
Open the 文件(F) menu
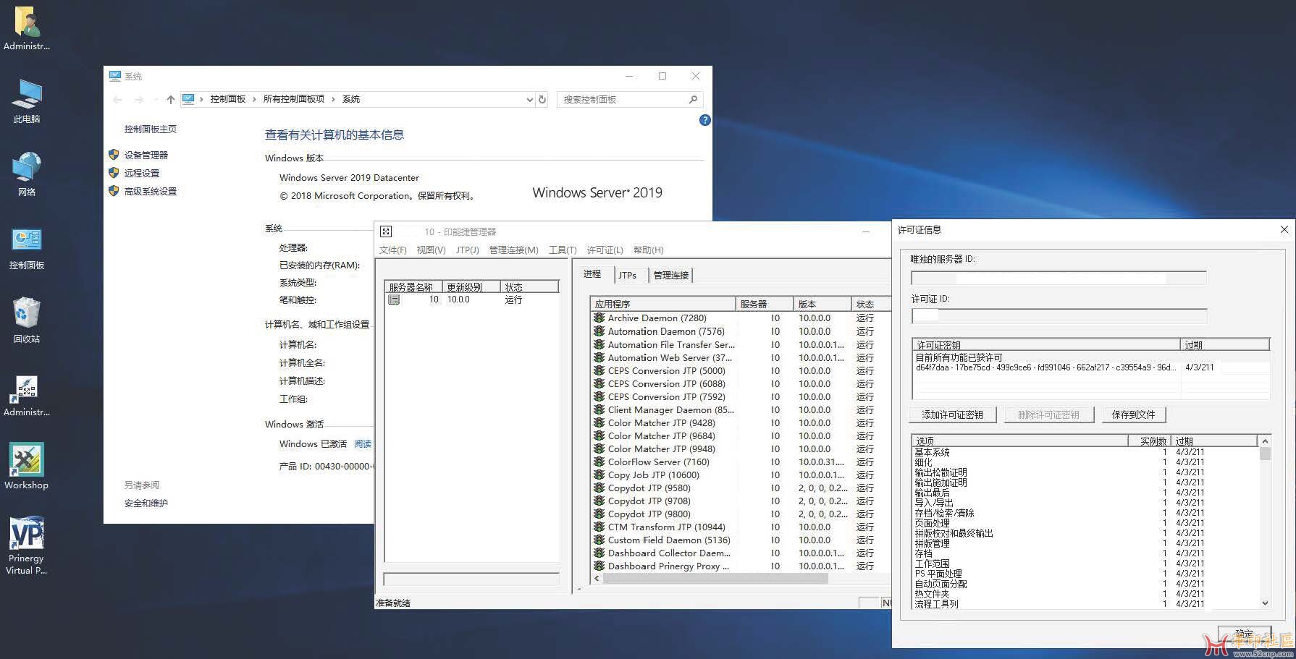pyautogui.click(x=393, y=250)
